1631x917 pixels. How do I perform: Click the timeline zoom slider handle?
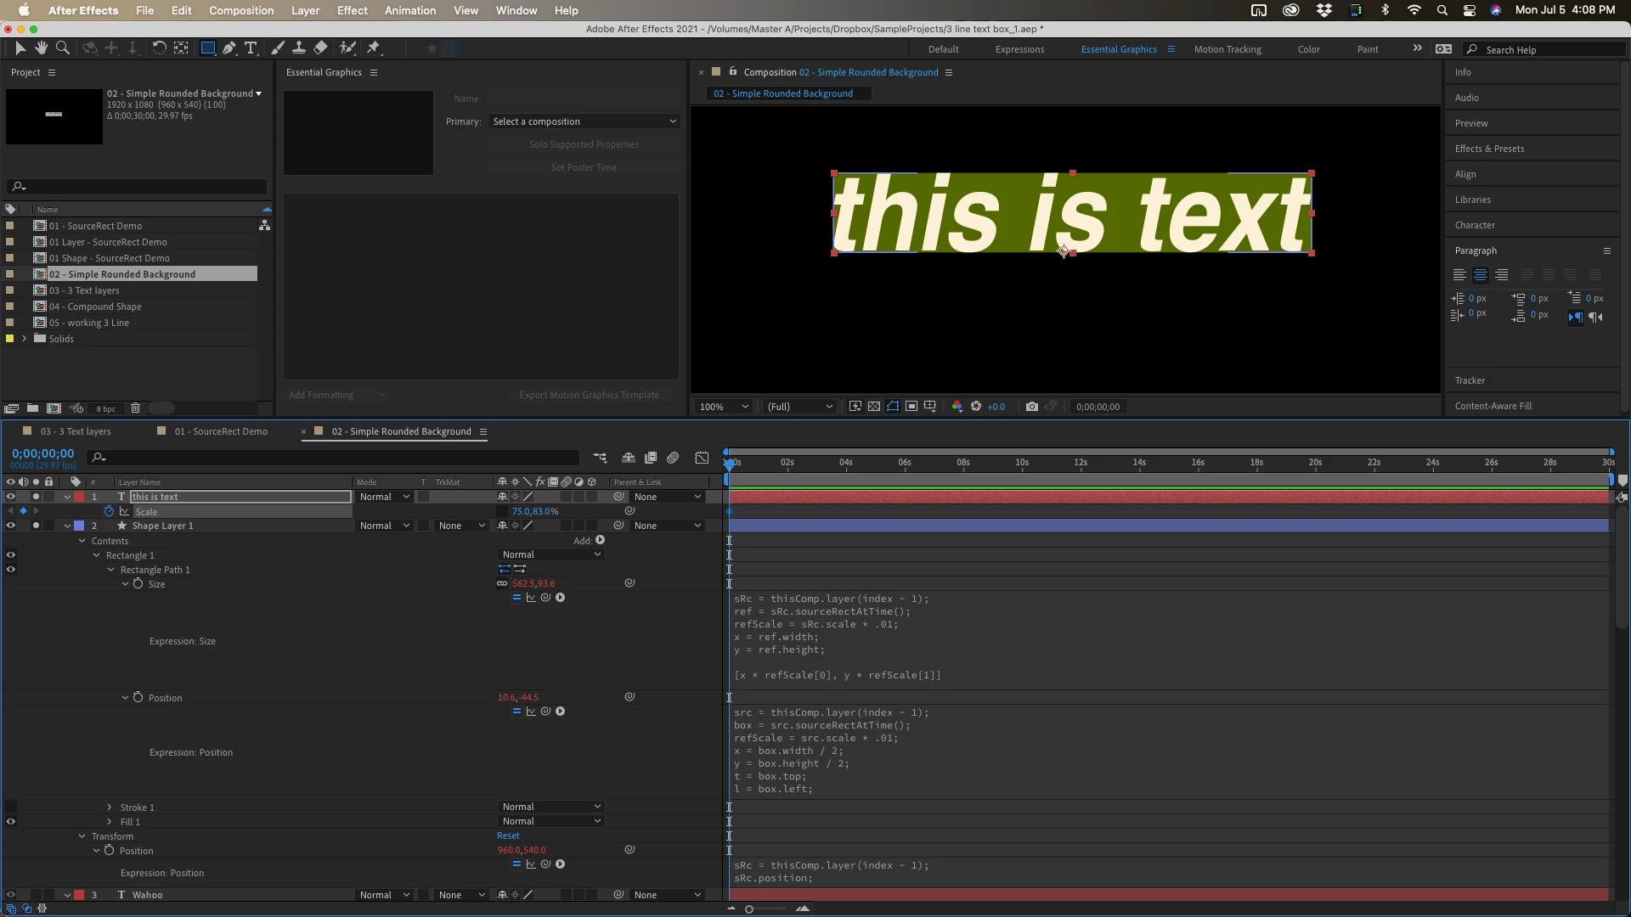[x=748, y=909]
